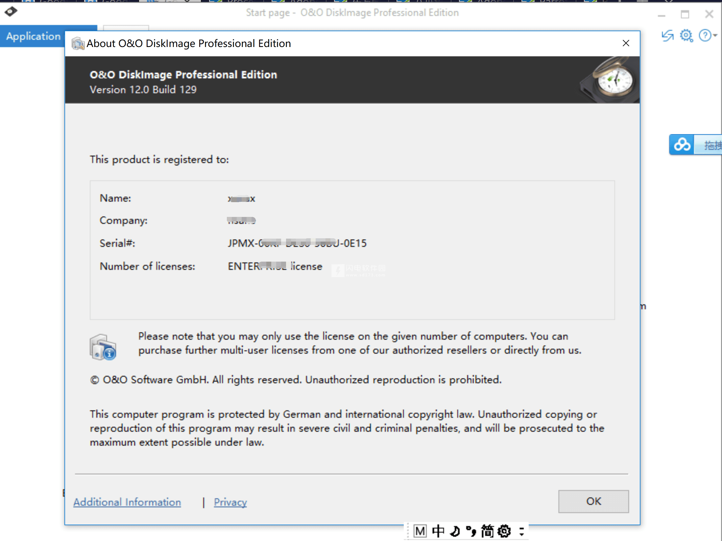Screen dimensions: 722x541
Task: Toggle the punctuation icon in IME bar
Action: pos(471,531)
